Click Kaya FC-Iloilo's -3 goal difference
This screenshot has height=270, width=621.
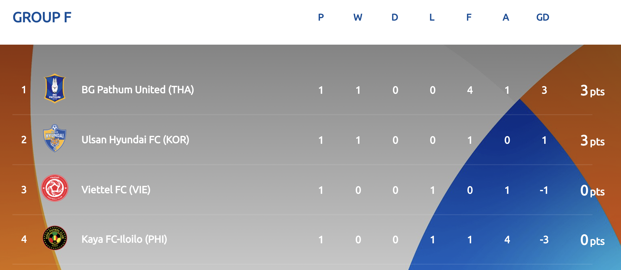click(544, 240)
